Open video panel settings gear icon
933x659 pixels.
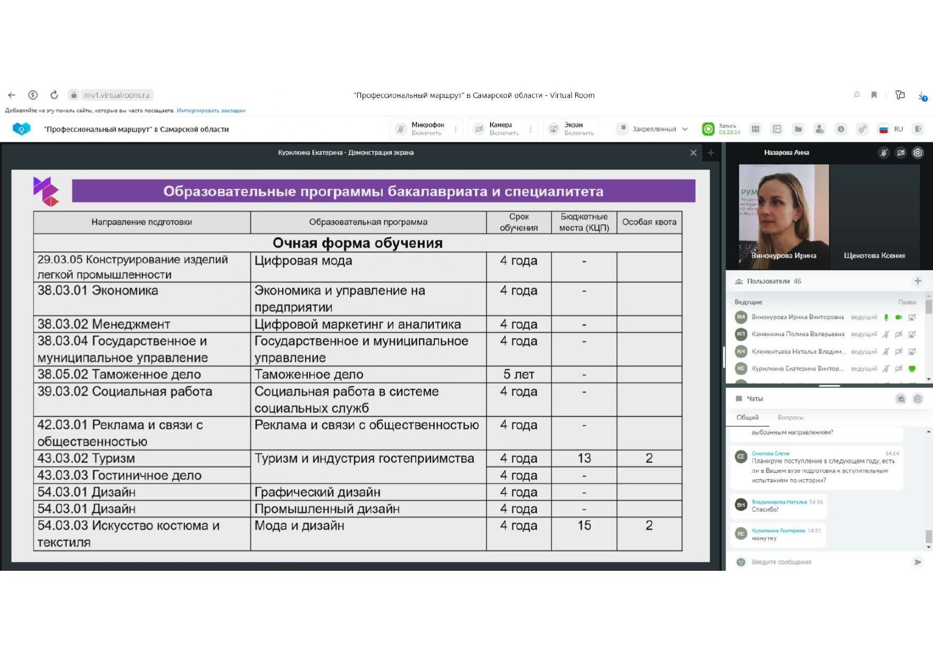pos(918,153)
